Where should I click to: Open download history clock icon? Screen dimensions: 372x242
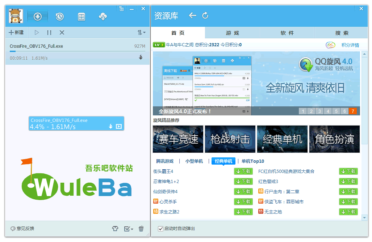(59, 17)
